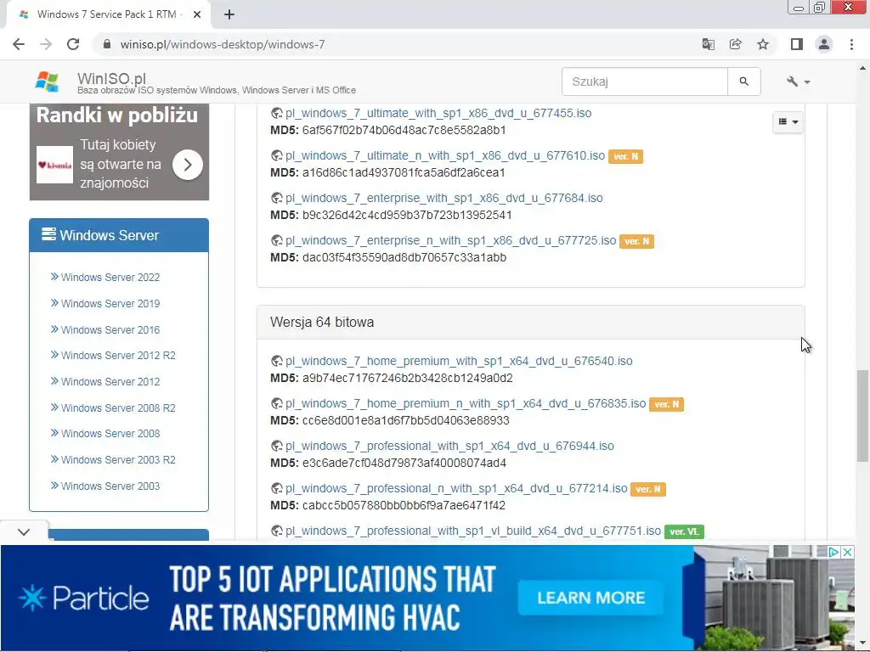
Task: Download pl_windows_7_home_premium_n x64 iso link
Action: (466, 403)
